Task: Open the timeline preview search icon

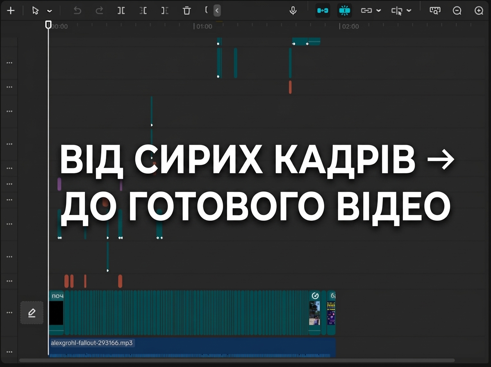Action: pyautogui.click(x=435, y=11)
